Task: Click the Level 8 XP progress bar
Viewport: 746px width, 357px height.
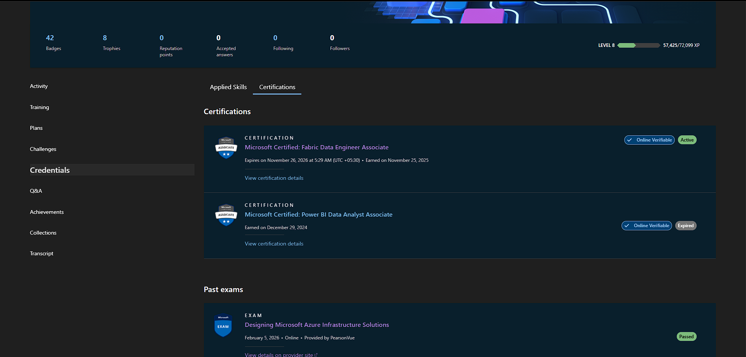Action: (x=639, y=45)
